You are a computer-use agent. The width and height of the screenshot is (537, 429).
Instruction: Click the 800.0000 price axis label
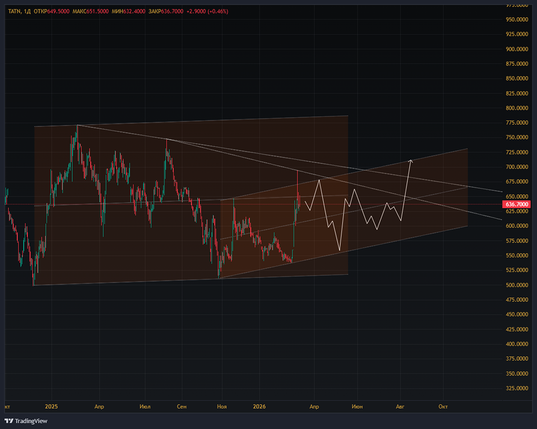517,108
